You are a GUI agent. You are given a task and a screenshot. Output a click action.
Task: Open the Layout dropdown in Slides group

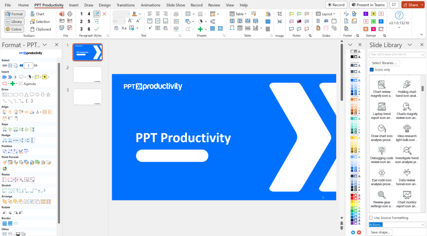pos(326,14)
